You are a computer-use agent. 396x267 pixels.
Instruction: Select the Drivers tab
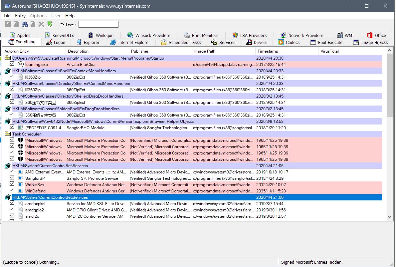pyautogui.click(x=257, y=42)
